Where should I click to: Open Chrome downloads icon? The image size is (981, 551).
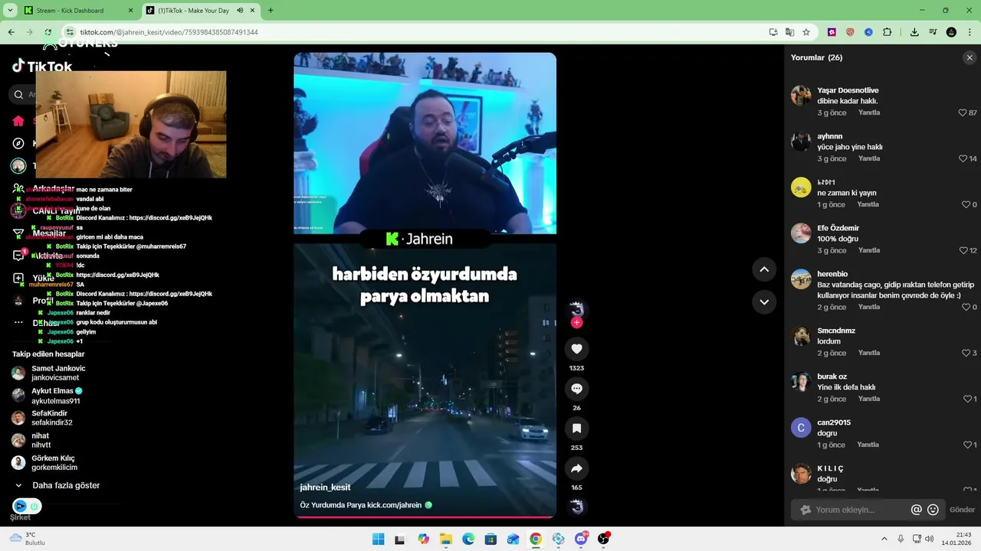coord(914,32)
